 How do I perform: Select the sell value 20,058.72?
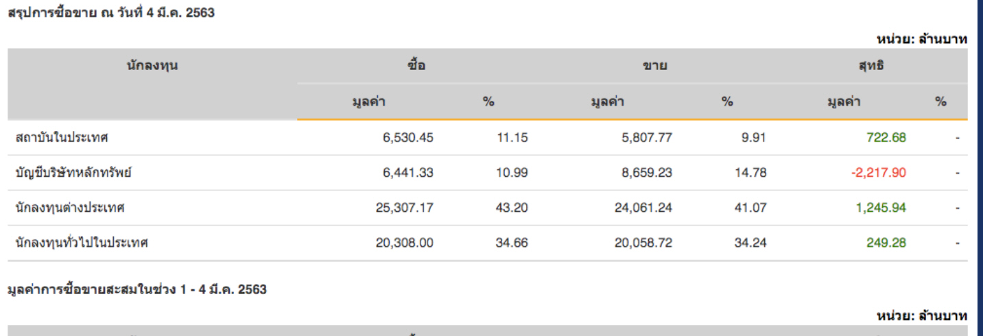(x=643, y=243)
